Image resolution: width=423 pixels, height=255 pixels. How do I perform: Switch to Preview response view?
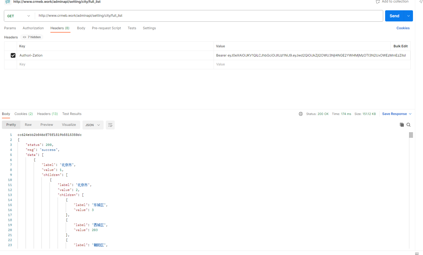pos(47,125)
